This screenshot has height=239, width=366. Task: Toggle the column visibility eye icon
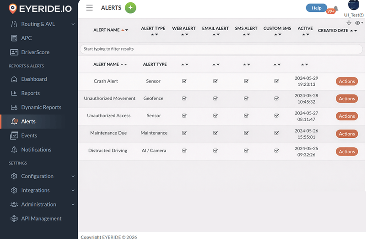[357, 23]
